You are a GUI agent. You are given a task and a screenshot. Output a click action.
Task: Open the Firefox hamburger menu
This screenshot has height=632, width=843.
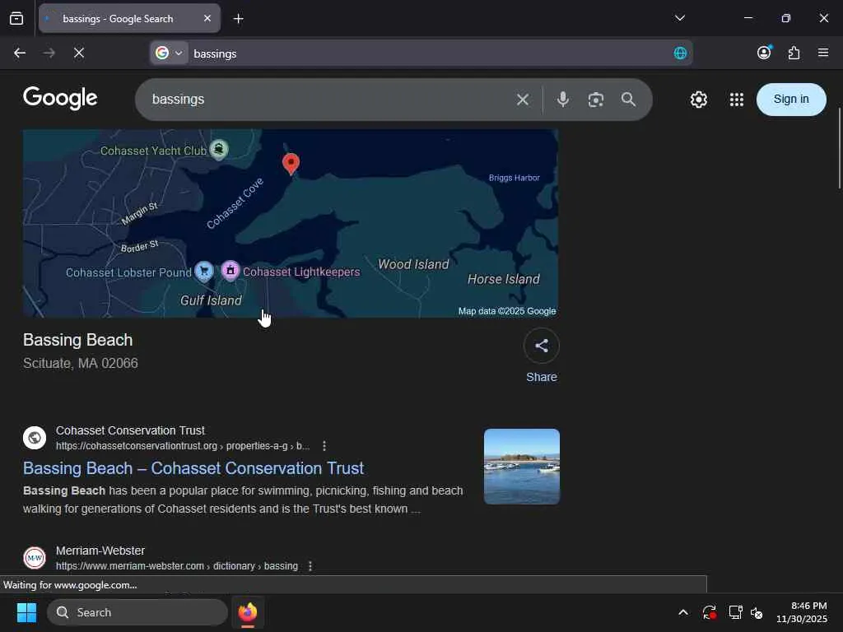[x=822, y=53]
